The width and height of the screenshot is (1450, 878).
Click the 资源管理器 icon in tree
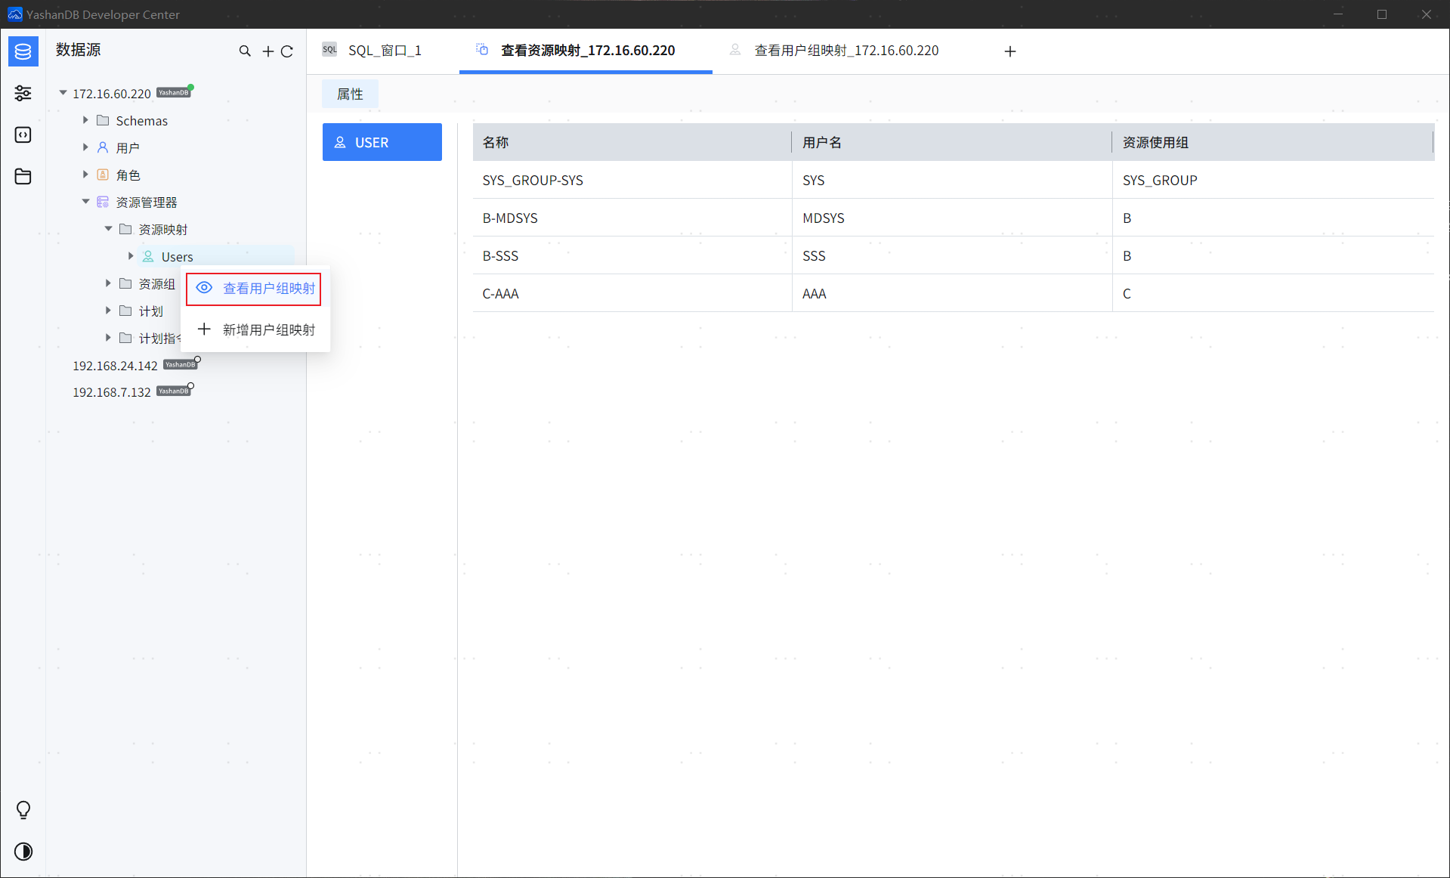tap(103, 202)
